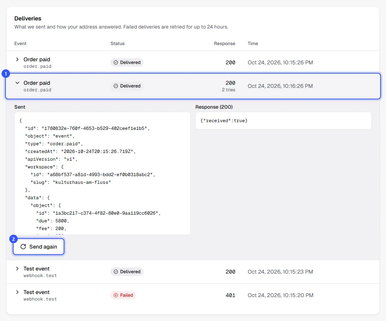Click the "due": 5800 payload line
Image resolution: width=386 pixels, height=321 pixels.
pyautogui.click(x=52, y=221)
